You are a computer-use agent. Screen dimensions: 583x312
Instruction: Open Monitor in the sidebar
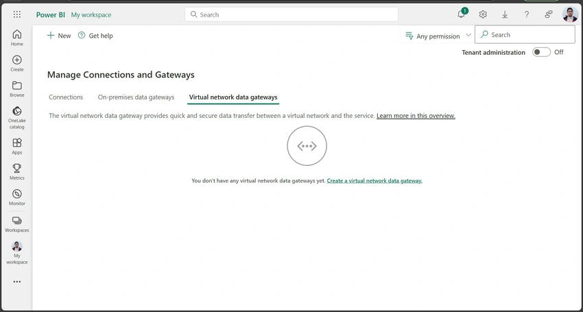point(16,198)
